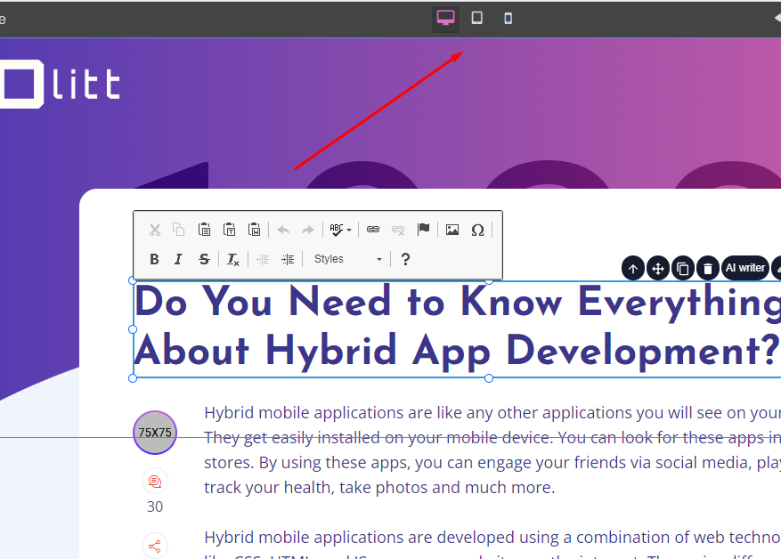Open editor help question mark
Viewport: 781px width, 559px height.
pos(405,259)
